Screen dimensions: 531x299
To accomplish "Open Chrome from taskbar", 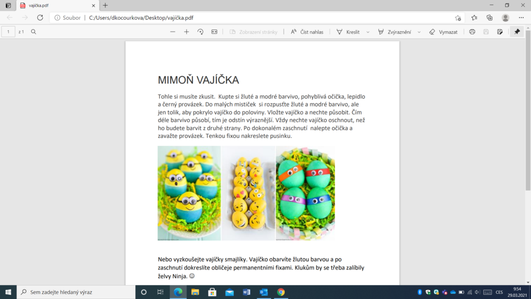I will coord(281,292).
